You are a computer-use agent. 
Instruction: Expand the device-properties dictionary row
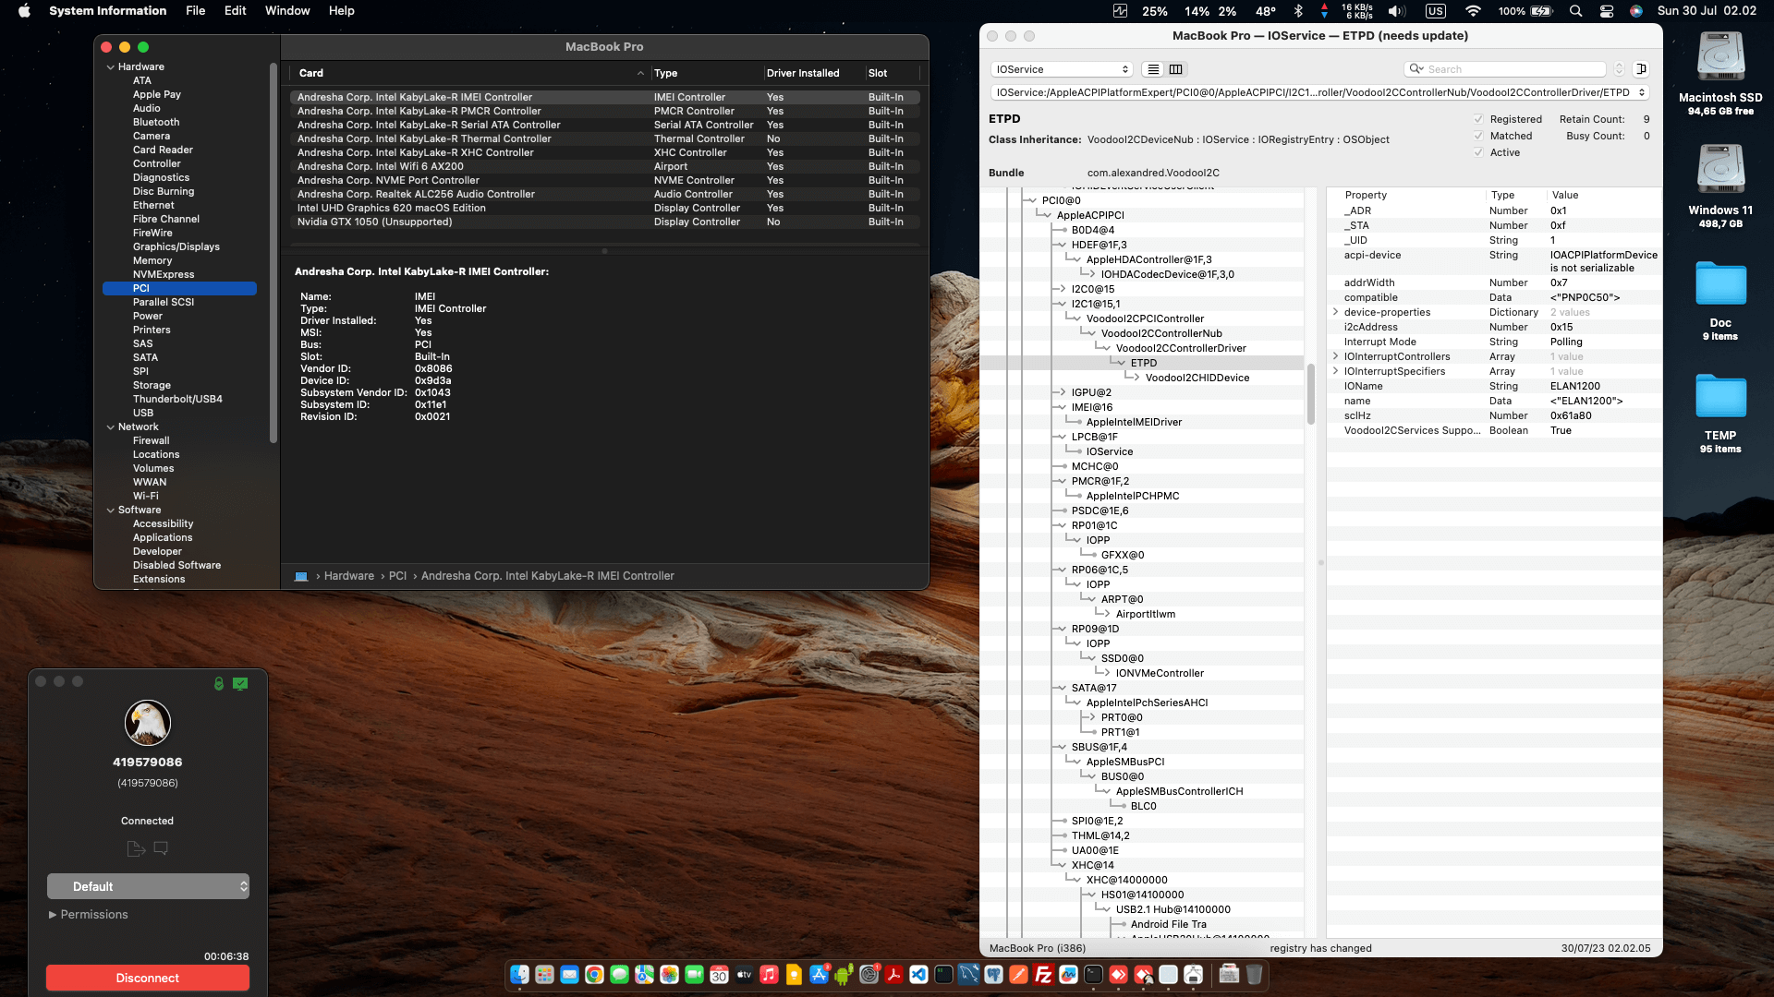pyautogui.click(x=1335, y=312)
